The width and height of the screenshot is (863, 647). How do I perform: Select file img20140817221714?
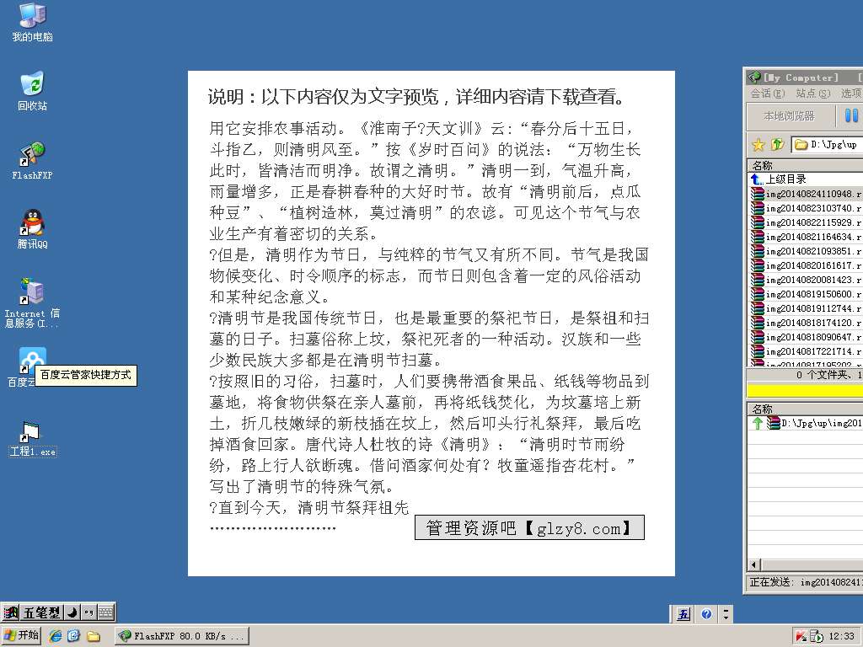pos(807,351)
